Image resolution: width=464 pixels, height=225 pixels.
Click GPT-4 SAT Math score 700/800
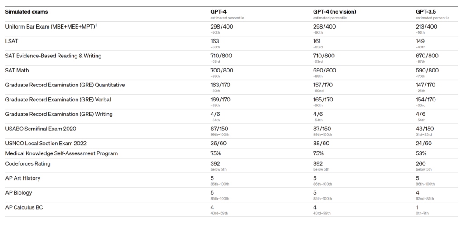(222, 70)
